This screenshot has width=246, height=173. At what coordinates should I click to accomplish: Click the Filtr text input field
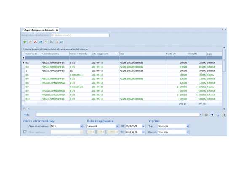point(118,115)
